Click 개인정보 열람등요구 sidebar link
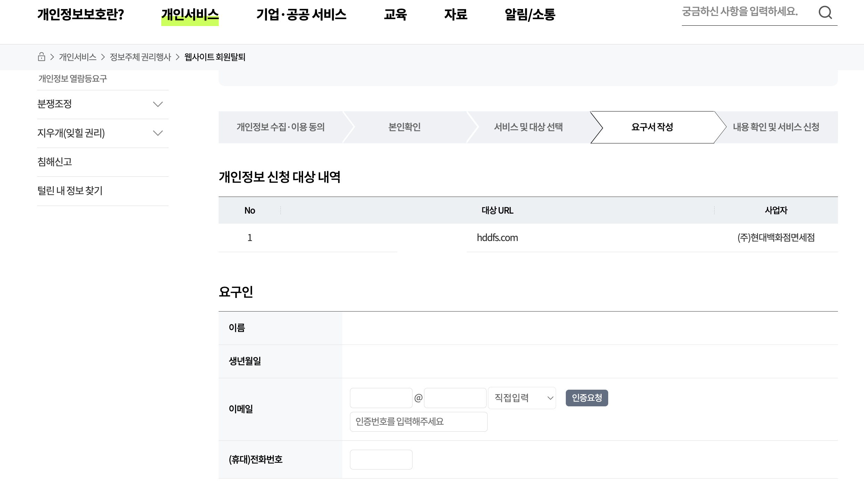 tap(73, 78)
